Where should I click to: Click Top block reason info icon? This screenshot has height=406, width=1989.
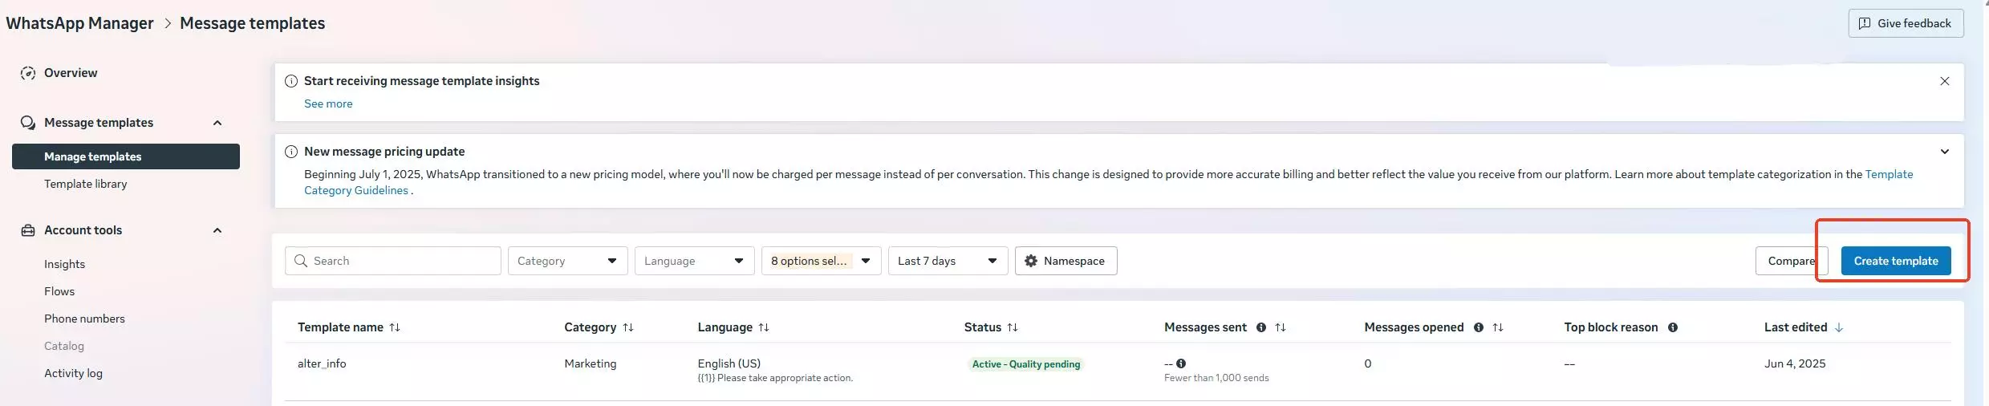point(1673,327)
